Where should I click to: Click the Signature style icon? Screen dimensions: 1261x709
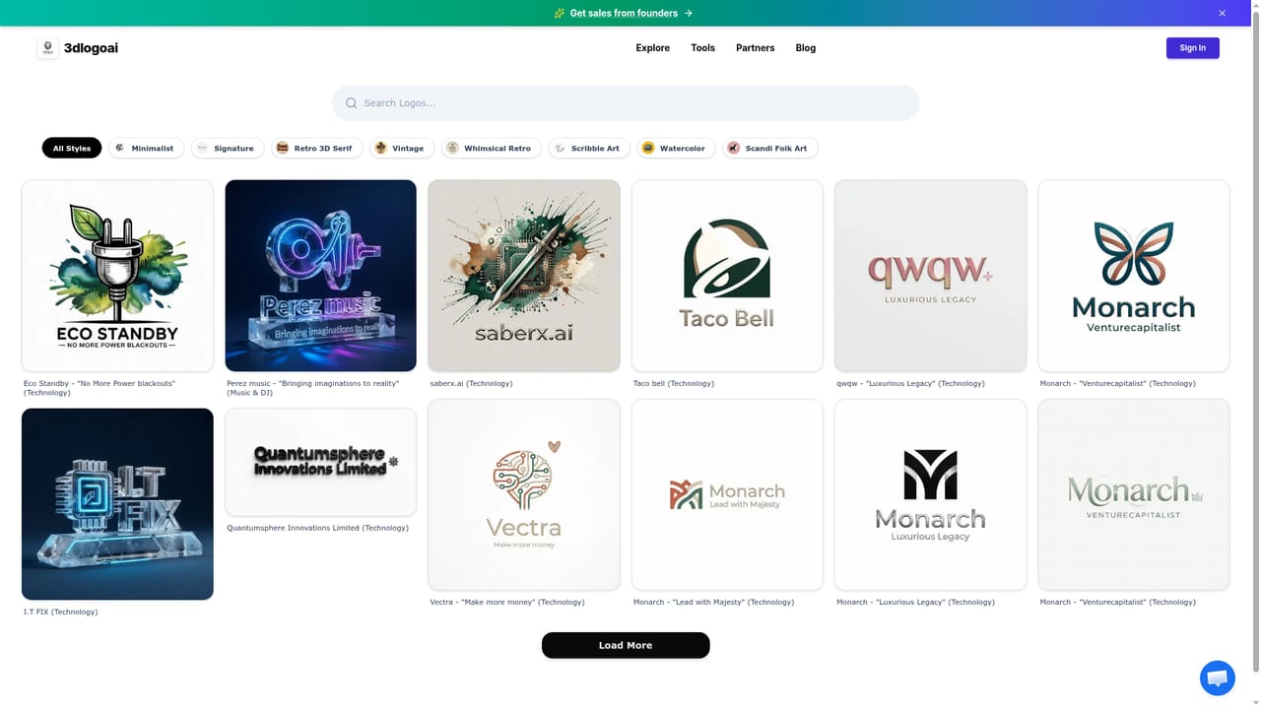point(202,148)
